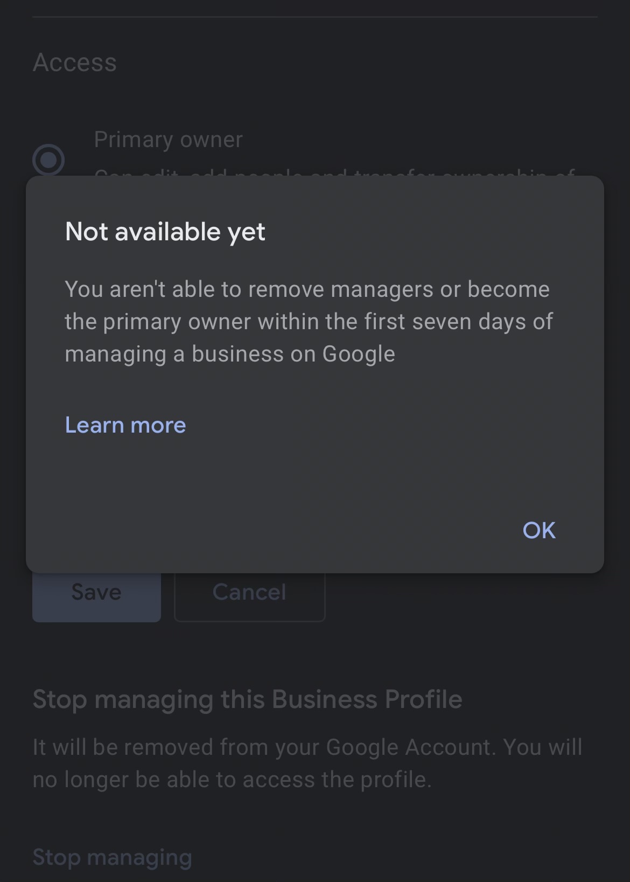Click "the primary owner within the first seven days" line
Viewport: 630px width, 882px height.
pos(309,322)
